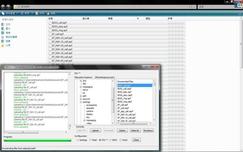Image resolution: width=243 pixels, height=152 pixels.
Task: Select the FSX configuration radio button
Action: pyautogui.click(x=100, y=140)
